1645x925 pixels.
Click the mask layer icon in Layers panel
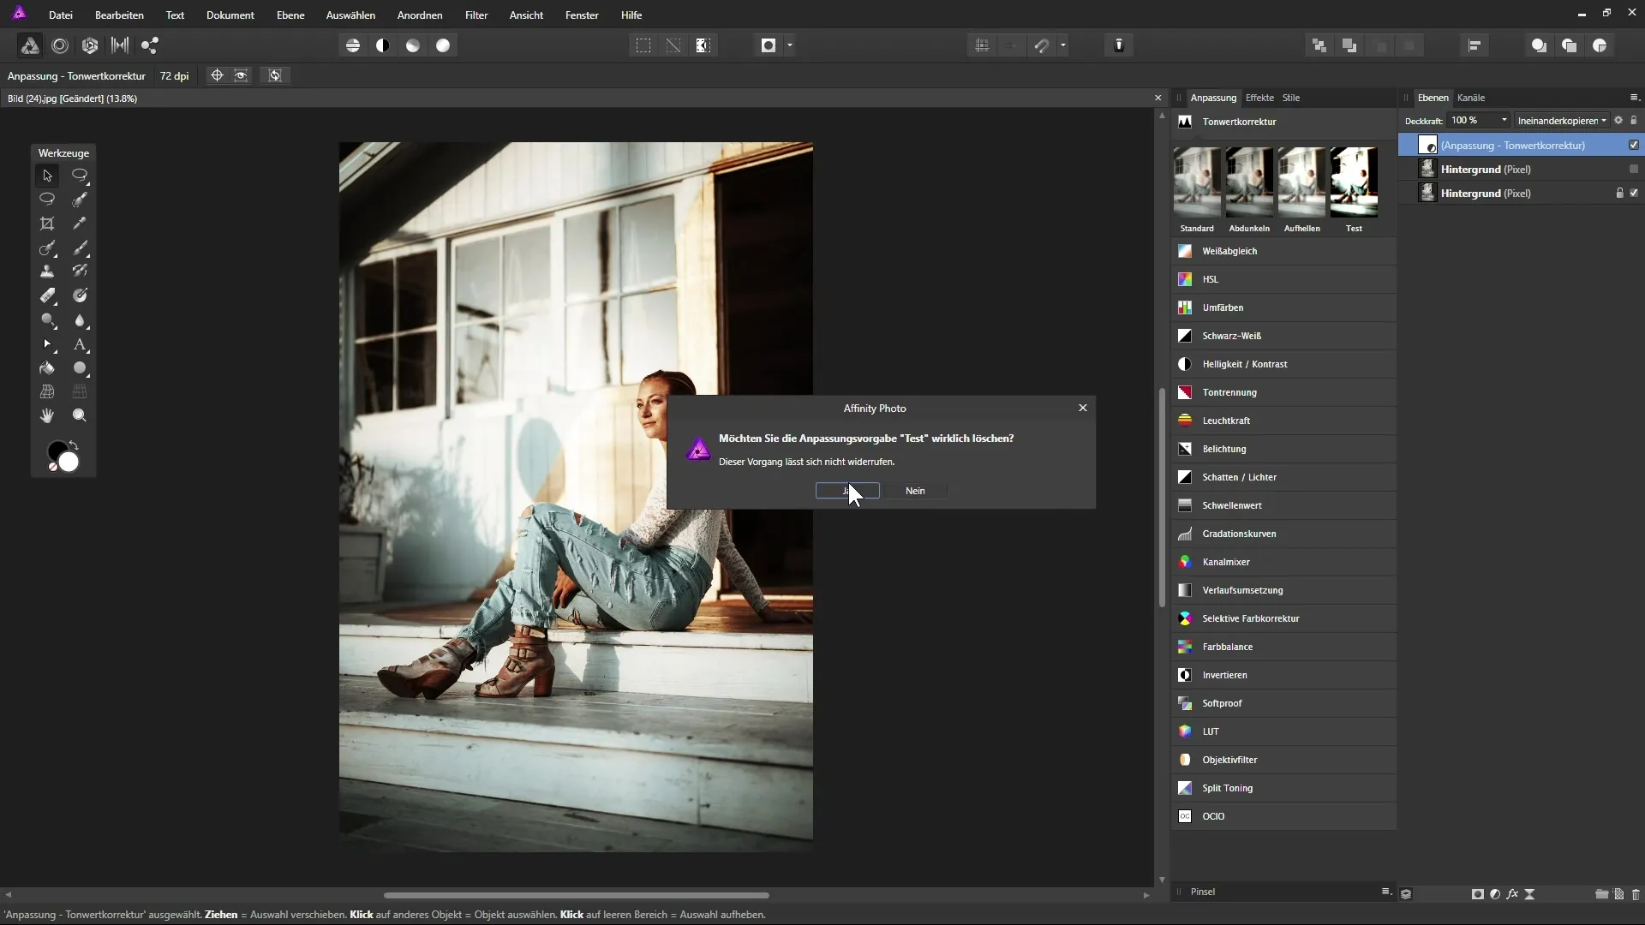[x=1478, y=894]
